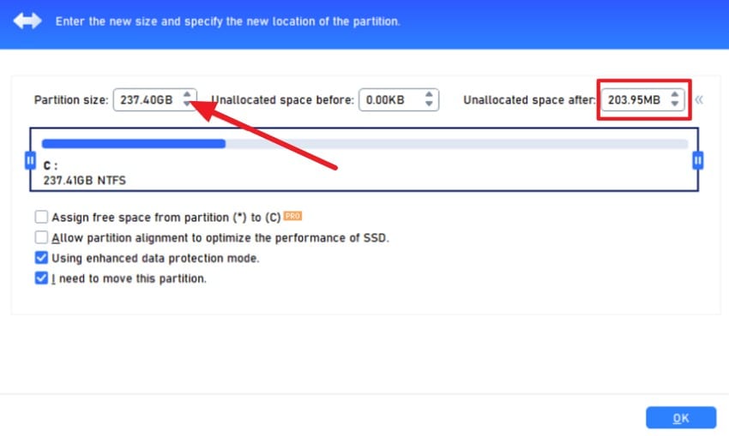Increase partition size with up arrow
The width and height of the screenshot is (729, 436).
pos(188,95)
